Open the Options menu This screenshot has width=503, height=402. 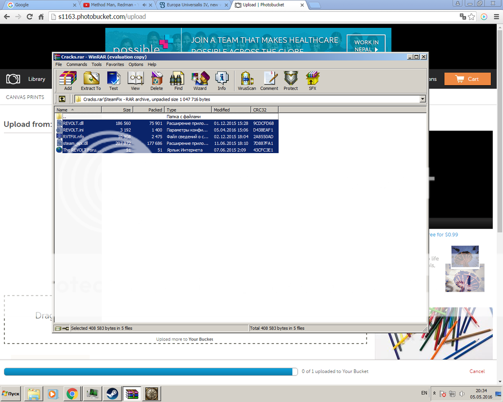point(136,64)
